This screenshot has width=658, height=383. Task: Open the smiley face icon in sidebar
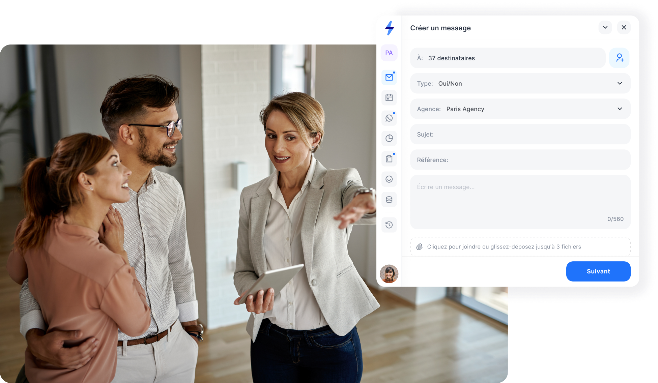click(389, 179)
